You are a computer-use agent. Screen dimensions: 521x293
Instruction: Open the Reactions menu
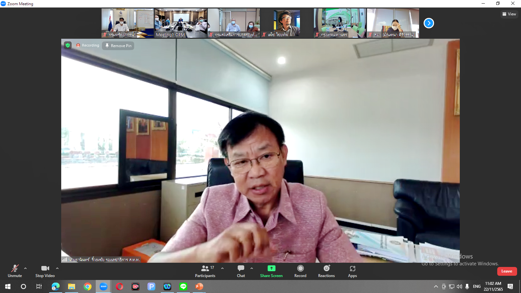point(326,271)
